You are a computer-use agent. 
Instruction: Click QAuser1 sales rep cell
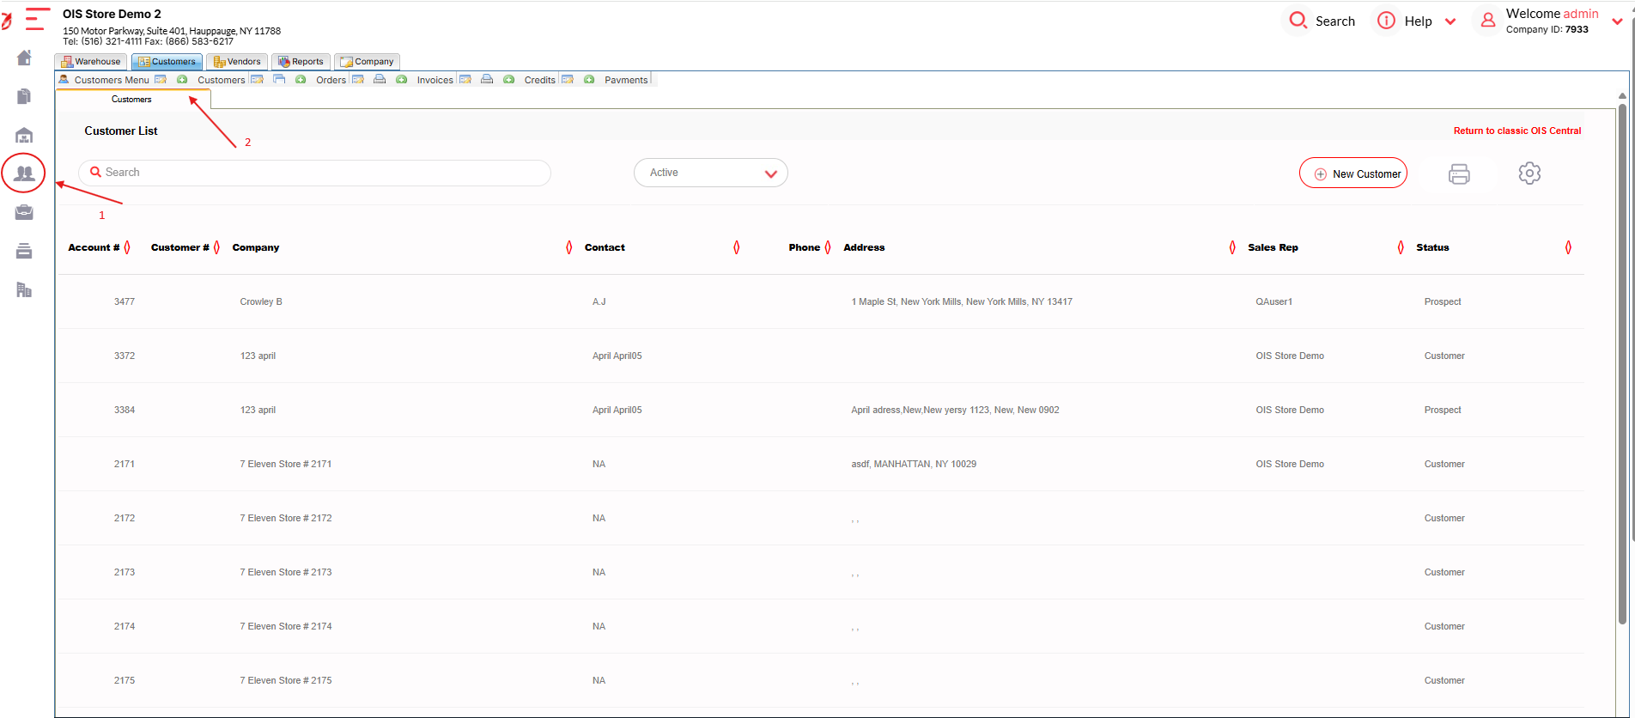click(1273, 301)
